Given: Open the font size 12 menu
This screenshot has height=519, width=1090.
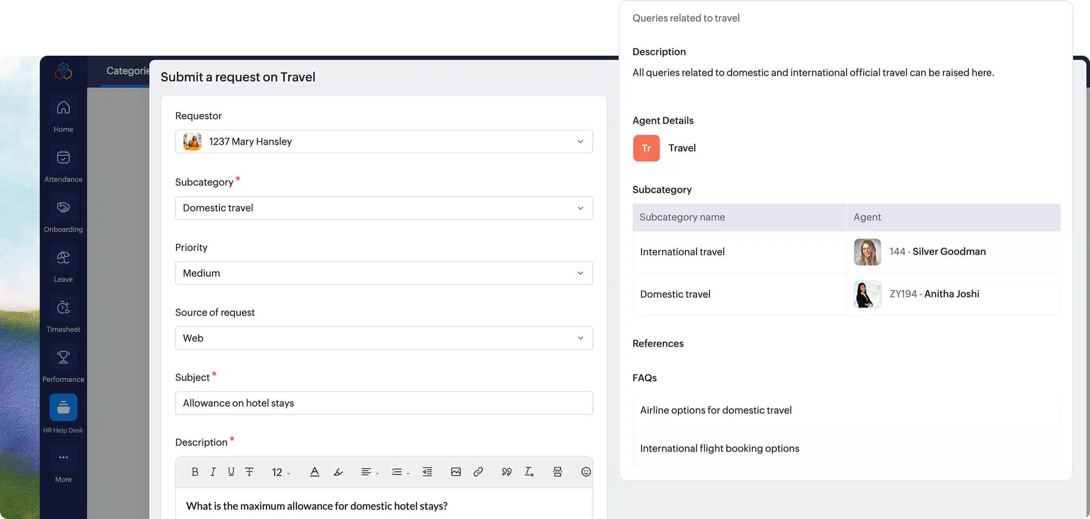Looking at the screenshot, I should tap(280, 472).
